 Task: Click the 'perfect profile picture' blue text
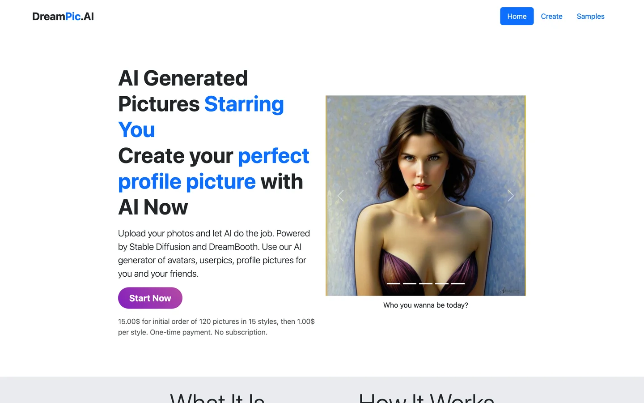[x=213, y=168]
